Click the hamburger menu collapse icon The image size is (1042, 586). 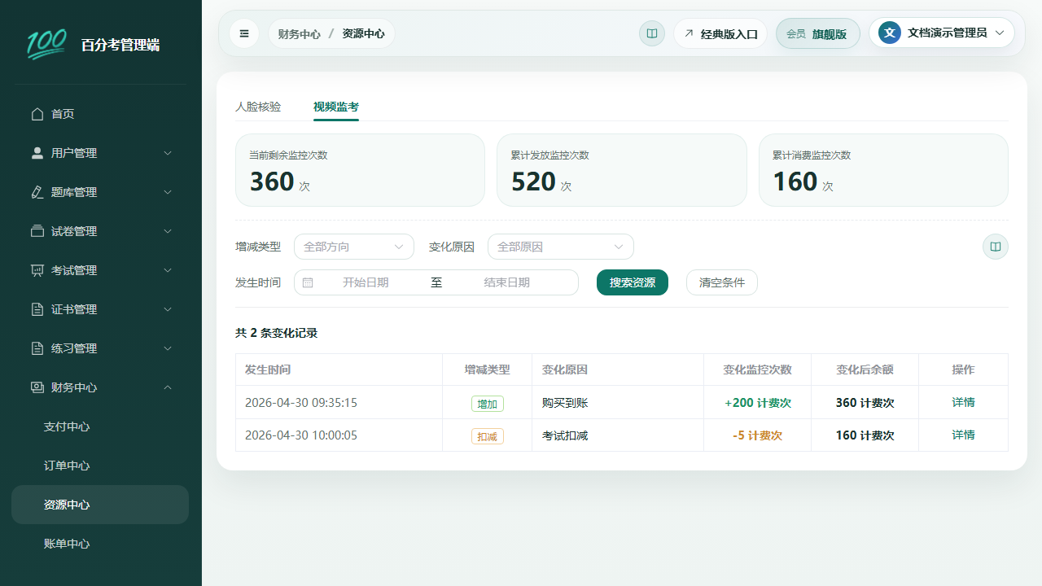point(244,33)
